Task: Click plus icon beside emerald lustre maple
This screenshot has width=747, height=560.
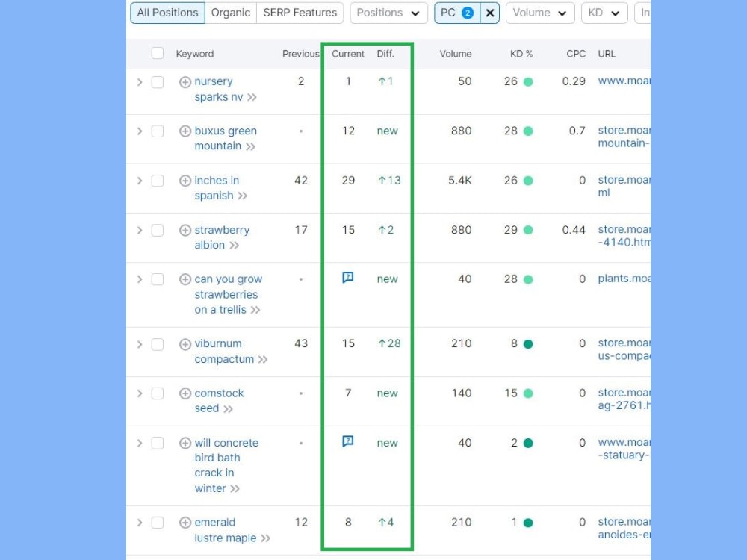Action: (x=185, y=523)
